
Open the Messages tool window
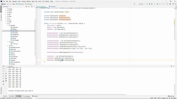[27, 96]
